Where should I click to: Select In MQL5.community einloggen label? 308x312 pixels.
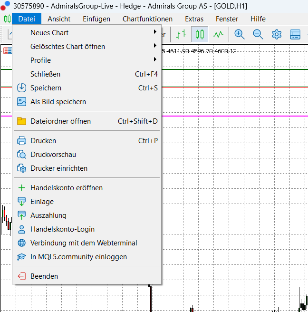coord(78,257)
